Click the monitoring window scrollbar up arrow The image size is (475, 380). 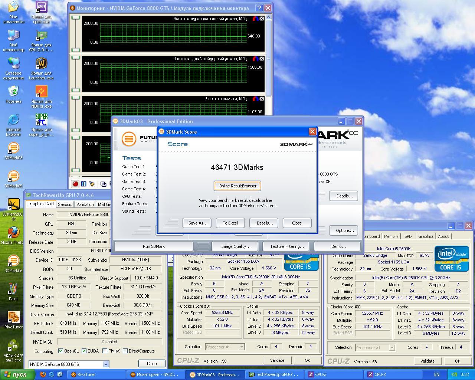[269, 17]
